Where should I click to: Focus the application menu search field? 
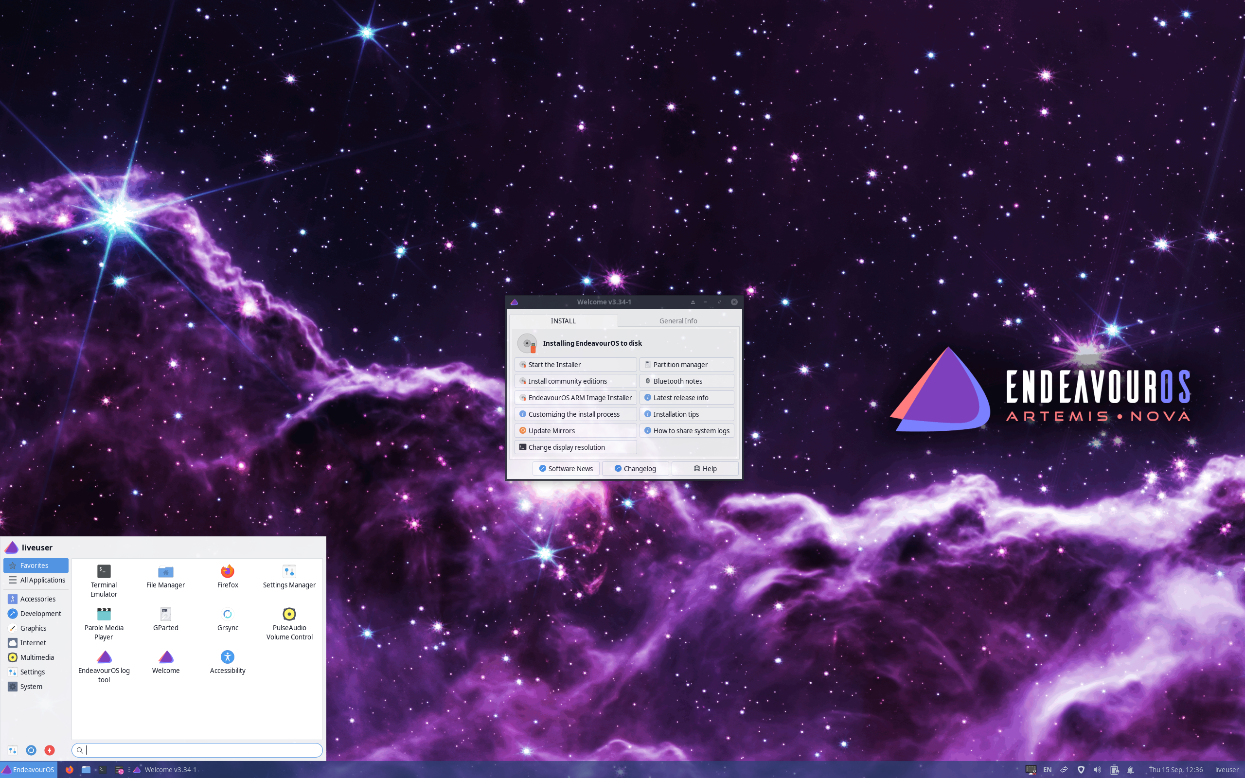tap(197, 750)
